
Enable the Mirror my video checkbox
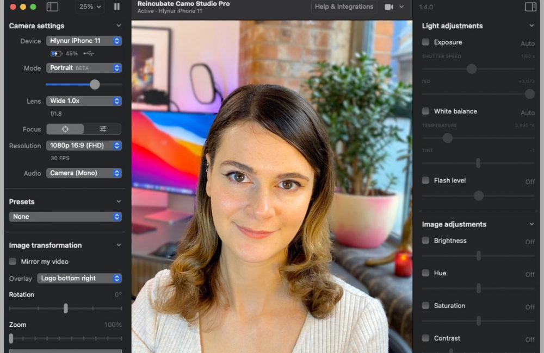click(x=13, y=262)
